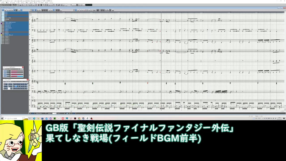Open the Windows Start menu
This screenshot has height=161, width=286.
(2, 118)
